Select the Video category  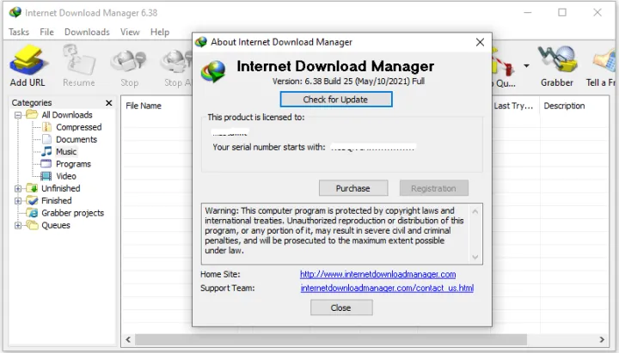[66, 176]
